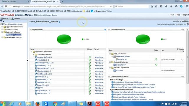Open the bipublisher(11.1.1) deployment

coord(44,82)
